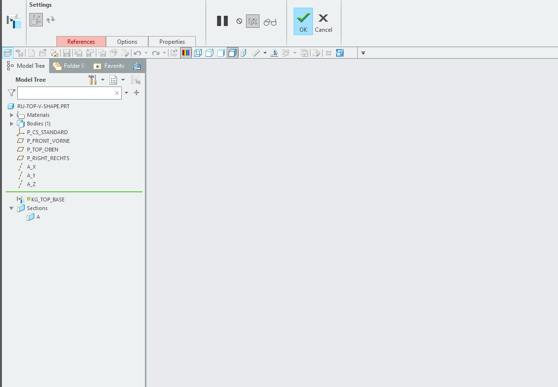Screen dimensions: 558x387
Task: Select the shaded with edges display style
Action: [233, 53]
